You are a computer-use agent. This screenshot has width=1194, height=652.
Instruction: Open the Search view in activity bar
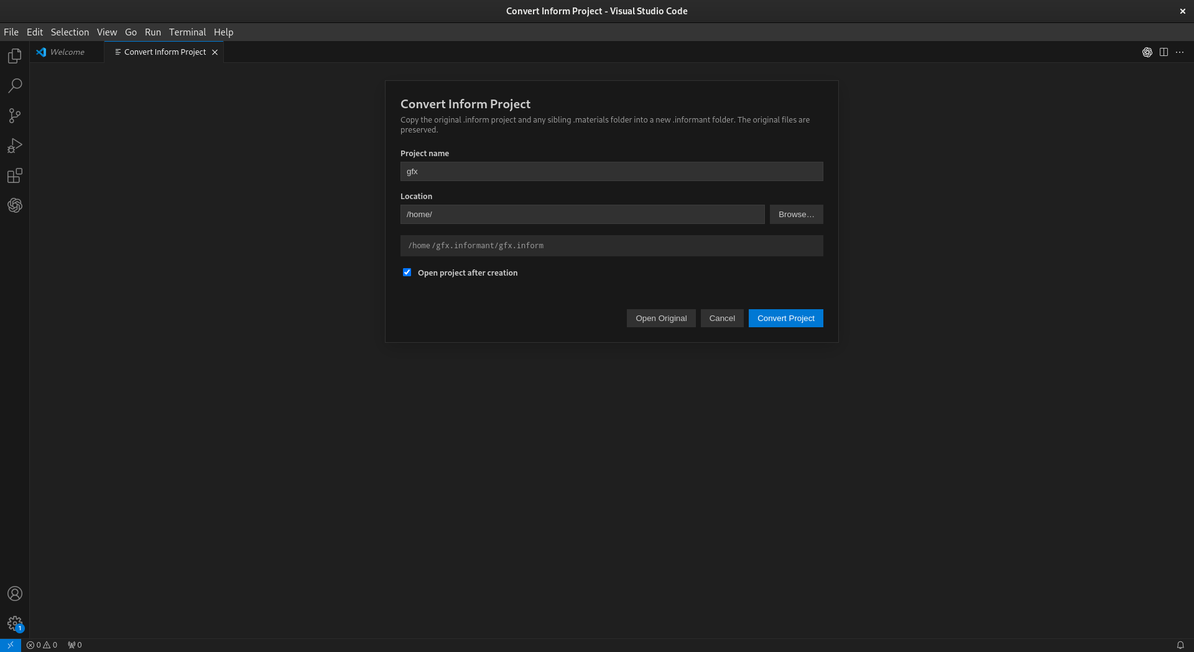pos(15,86)
